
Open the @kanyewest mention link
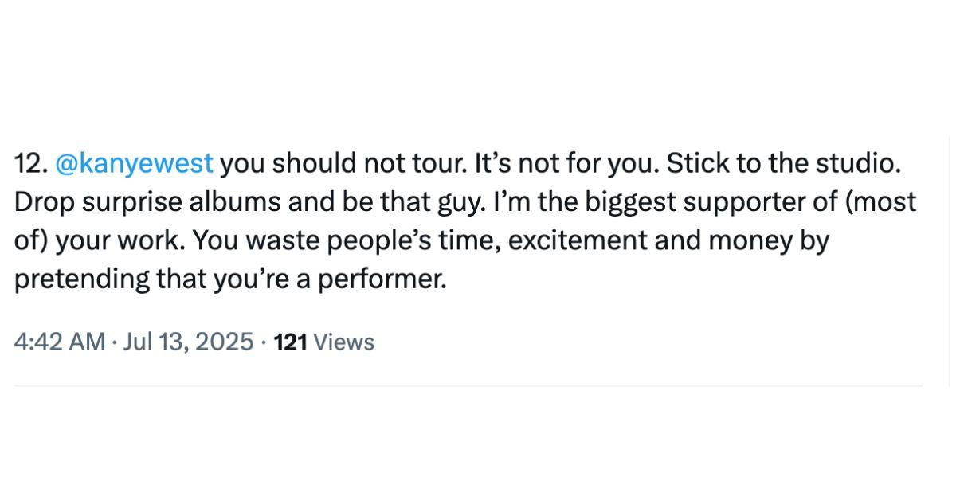[134, 164]
